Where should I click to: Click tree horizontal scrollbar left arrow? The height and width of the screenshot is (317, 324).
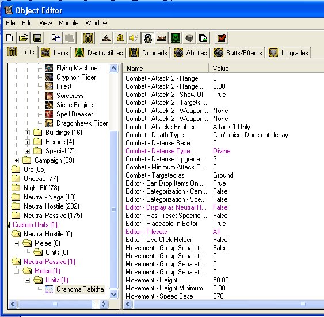[x=13, y=304]
